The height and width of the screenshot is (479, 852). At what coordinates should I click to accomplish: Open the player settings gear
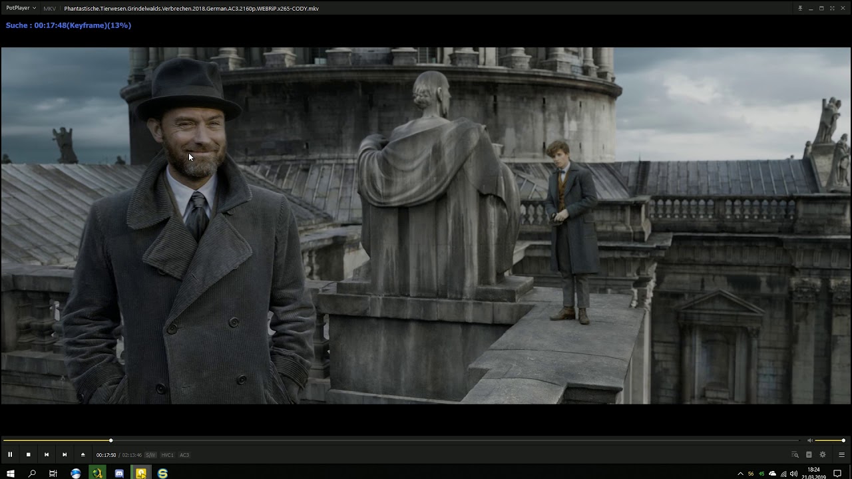pyautogui.click(x=823, y=454)
